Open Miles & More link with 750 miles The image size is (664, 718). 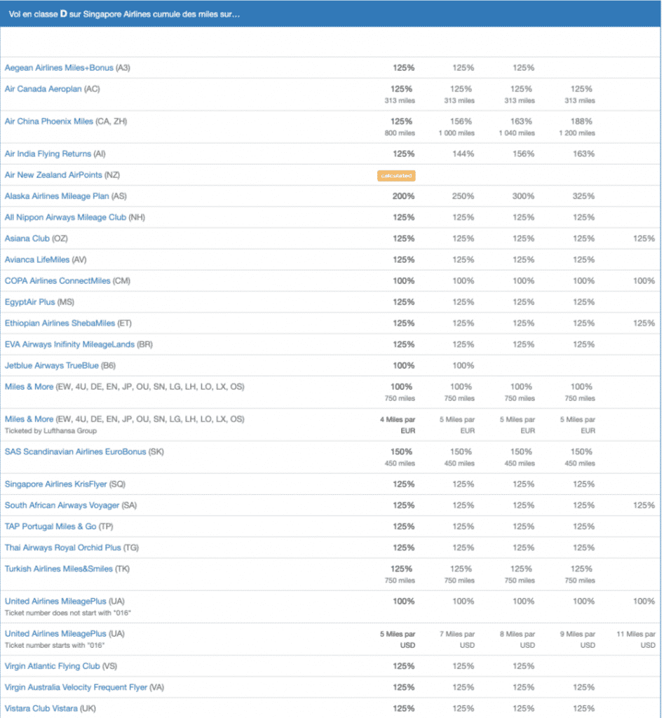pyautogui.click(x=29, y=386)
